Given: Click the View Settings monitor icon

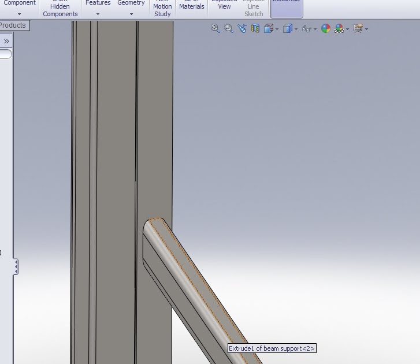Looking at the screenshot, I should [358, 28].
